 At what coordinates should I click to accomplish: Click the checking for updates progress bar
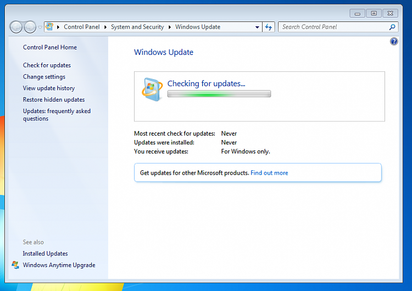[219, 94]
